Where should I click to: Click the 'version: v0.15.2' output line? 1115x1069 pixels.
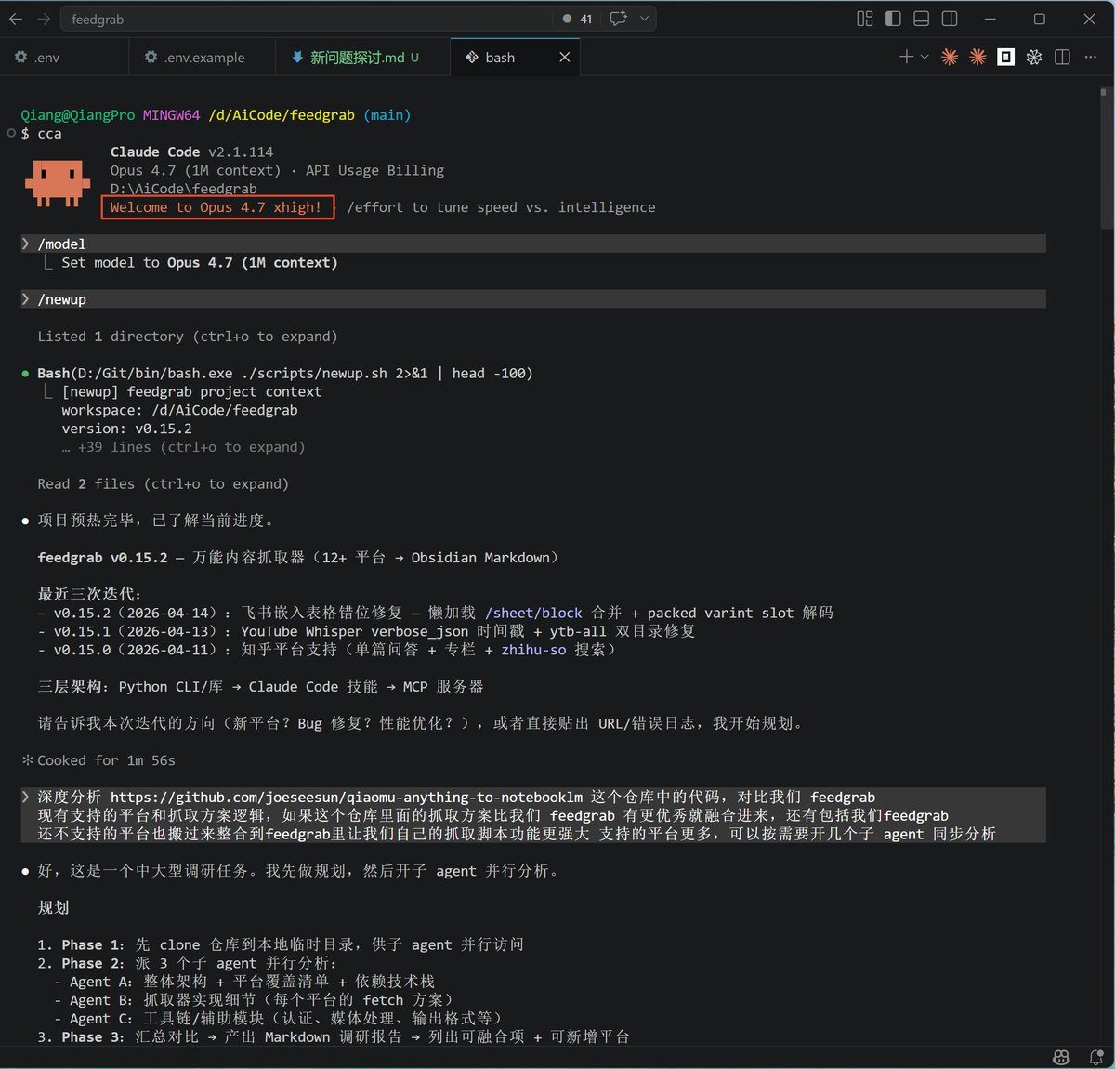126,429
